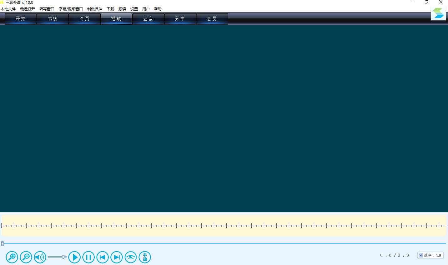Switch to the 云盘 tab
The image size is (448, 265).
click(x=148, y=19)
